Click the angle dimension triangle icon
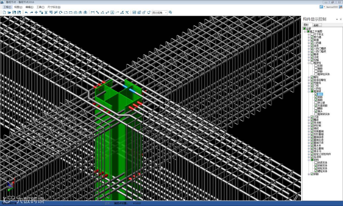 click(x=102, y=12)
